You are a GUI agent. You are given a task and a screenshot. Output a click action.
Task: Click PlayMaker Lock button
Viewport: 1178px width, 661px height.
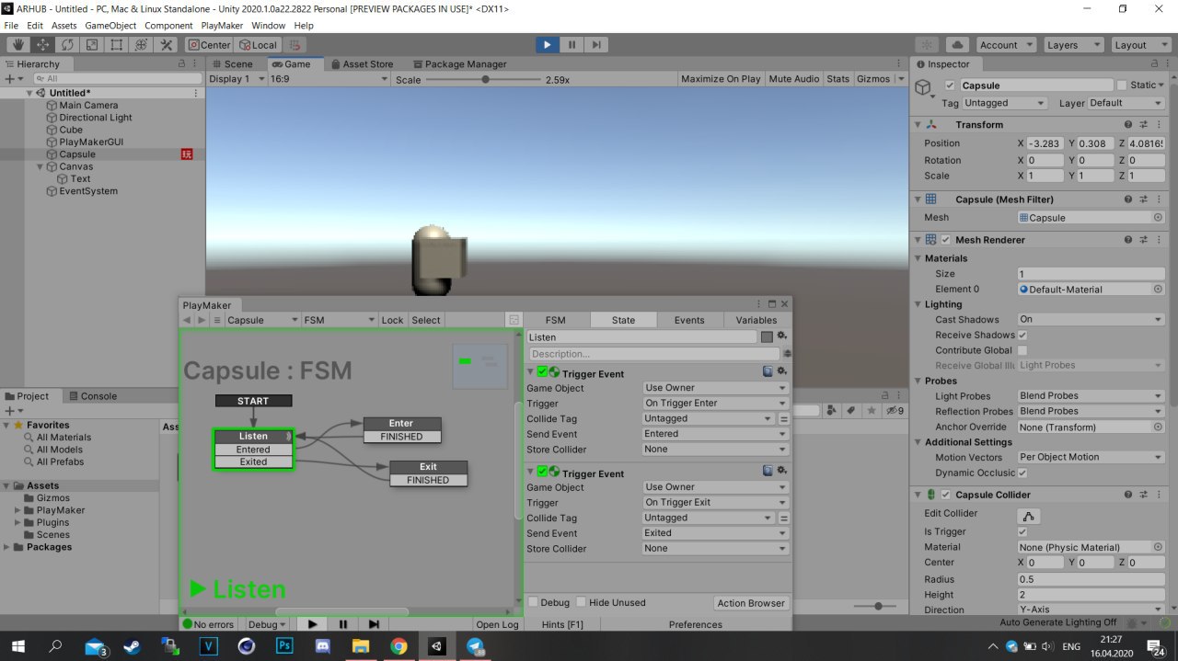pos(392,320)
